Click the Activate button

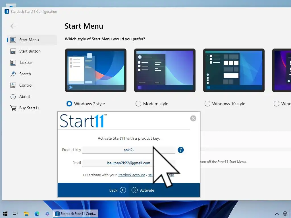143,190
